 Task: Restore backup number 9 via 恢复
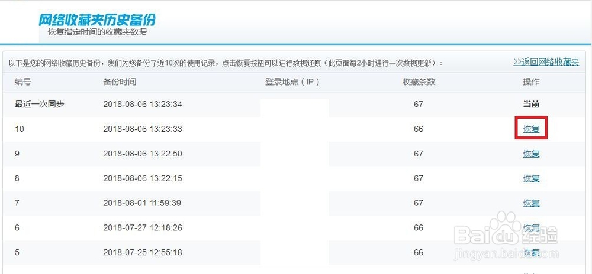pos(531,154)
